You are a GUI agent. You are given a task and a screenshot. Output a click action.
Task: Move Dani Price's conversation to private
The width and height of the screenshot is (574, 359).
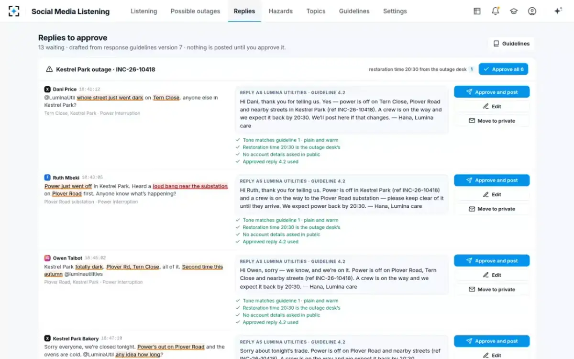click(492, 121)
